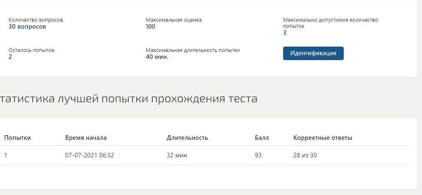Select the Максимальная оценка label
The image size is (422, 195).
pos(174,20)
